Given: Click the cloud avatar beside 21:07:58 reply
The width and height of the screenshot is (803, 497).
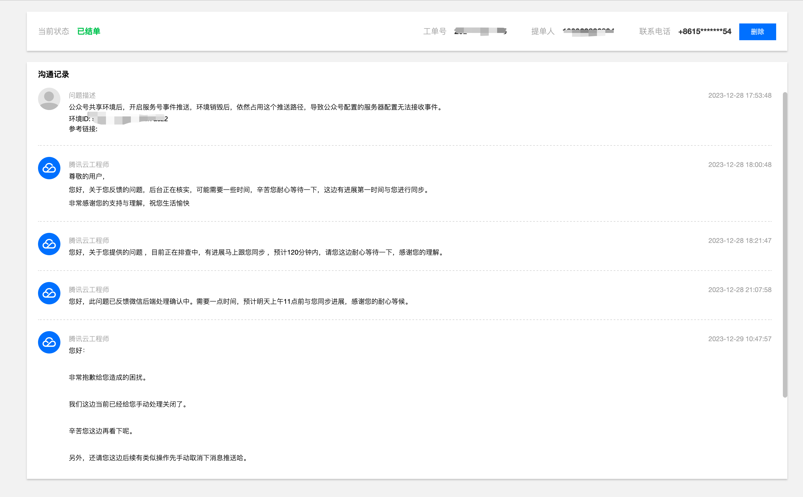Looking at the screenshot, I should tap(49, 293).
